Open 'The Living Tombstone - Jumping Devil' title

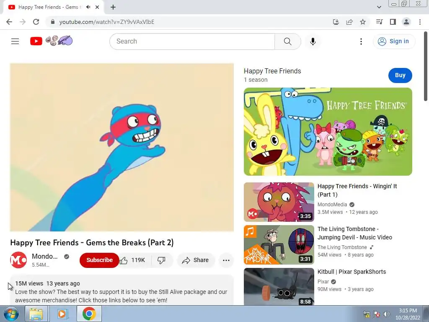point(355,233)
